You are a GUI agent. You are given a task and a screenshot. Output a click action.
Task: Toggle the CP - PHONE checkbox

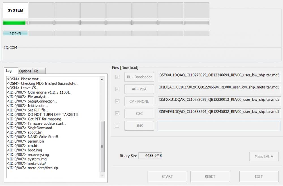point(117,101)
